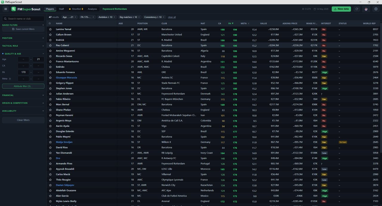382x206 pixels.
Task: Open Matija Smoljan player link
Action: pos(64,142)
